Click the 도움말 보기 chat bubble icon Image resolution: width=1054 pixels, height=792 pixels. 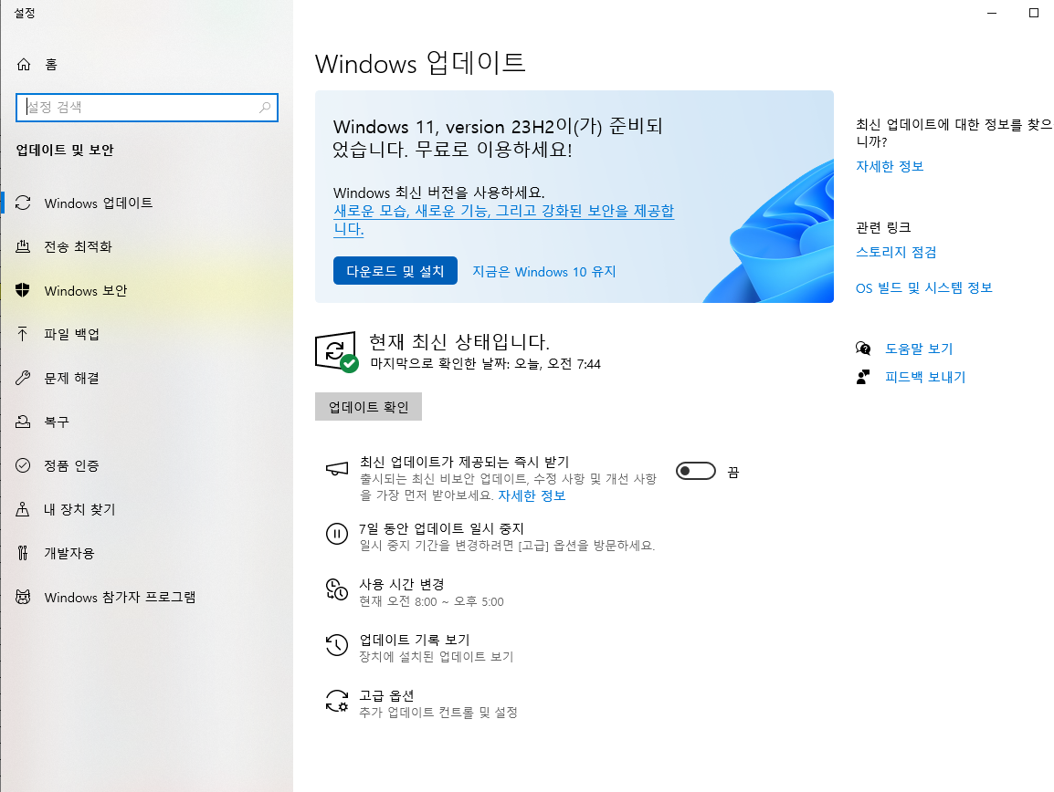pos(863,348)
